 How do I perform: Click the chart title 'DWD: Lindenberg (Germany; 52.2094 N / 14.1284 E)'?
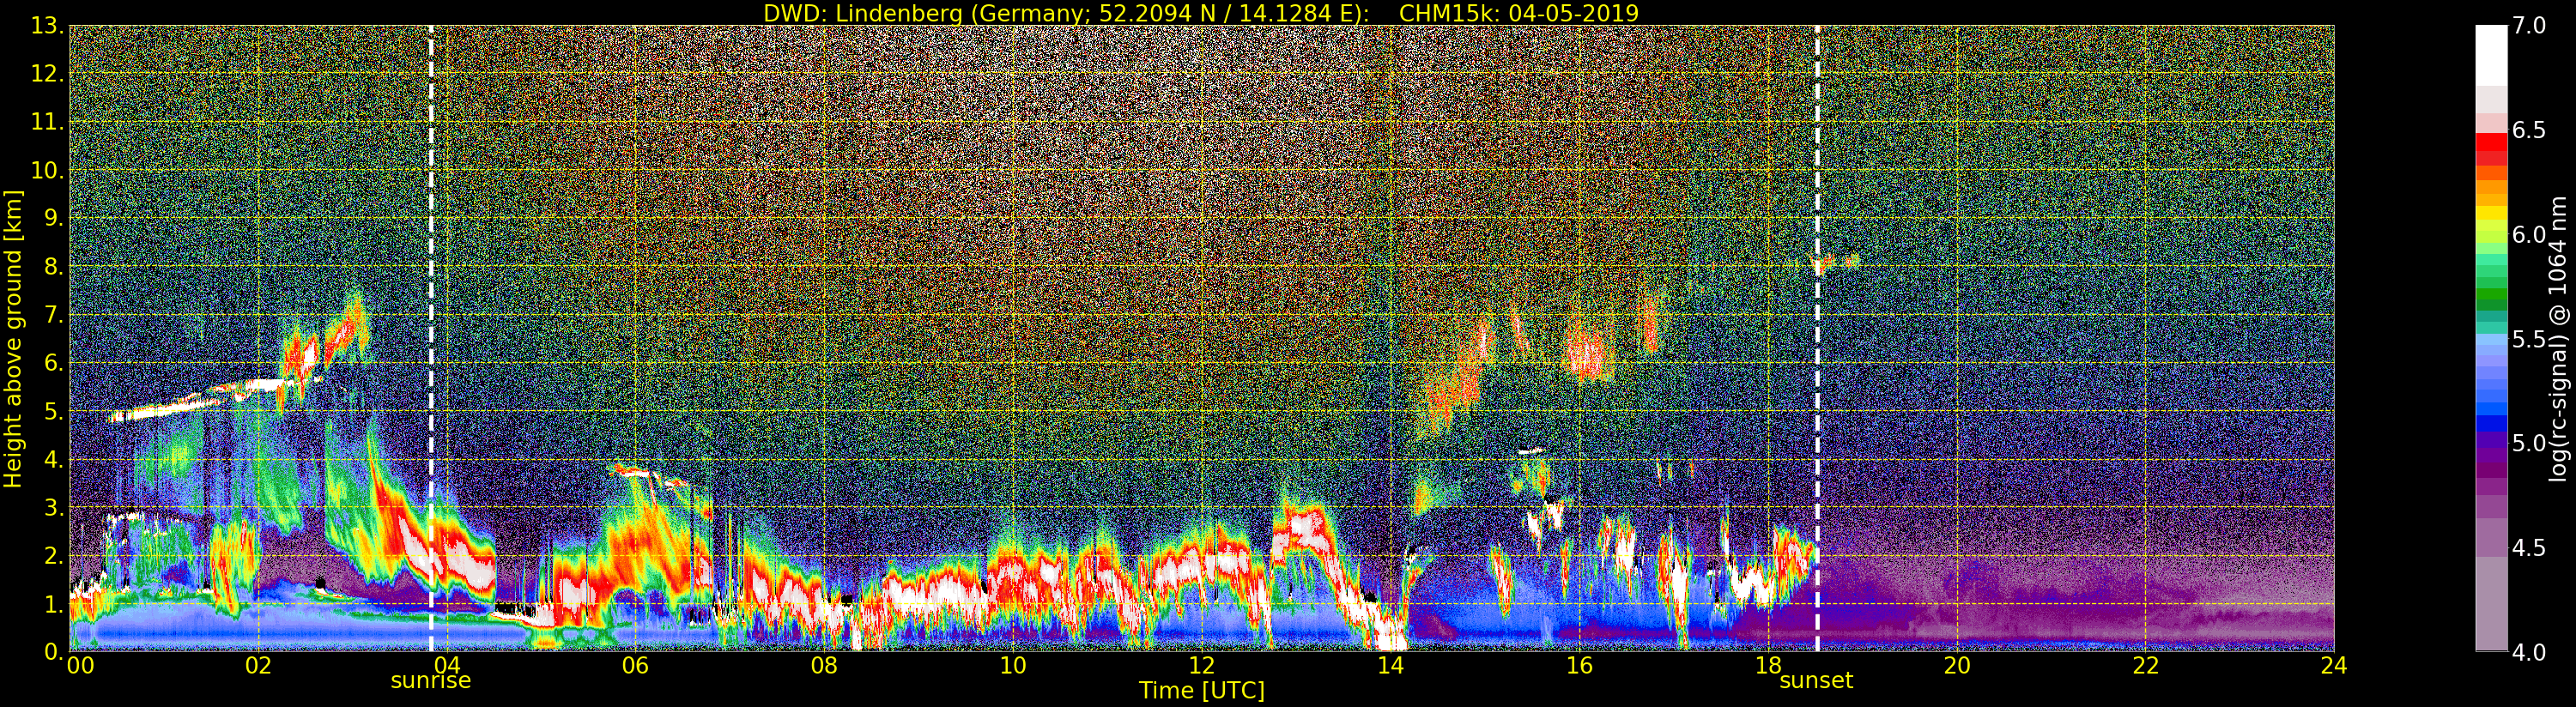(1066, 13)
